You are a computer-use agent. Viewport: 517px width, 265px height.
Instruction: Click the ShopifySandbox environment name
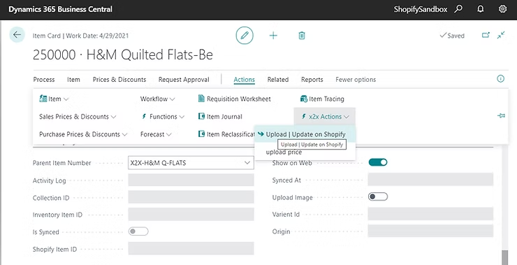click(x=421, y=9)
